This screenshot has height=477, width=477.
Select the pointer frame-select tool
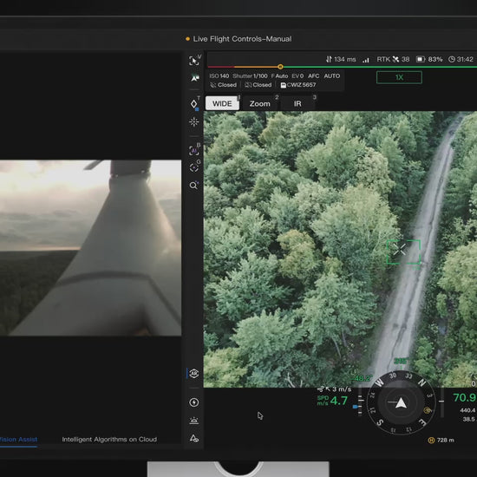[x=193, y=61]
